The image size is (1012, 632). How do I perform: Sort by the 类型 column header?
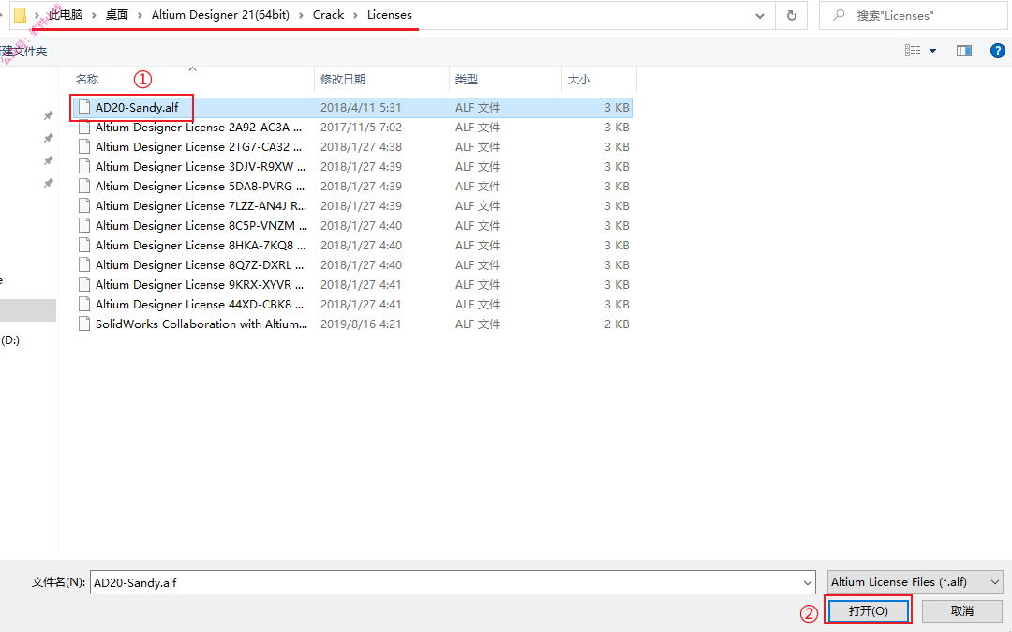click(466, 80)
